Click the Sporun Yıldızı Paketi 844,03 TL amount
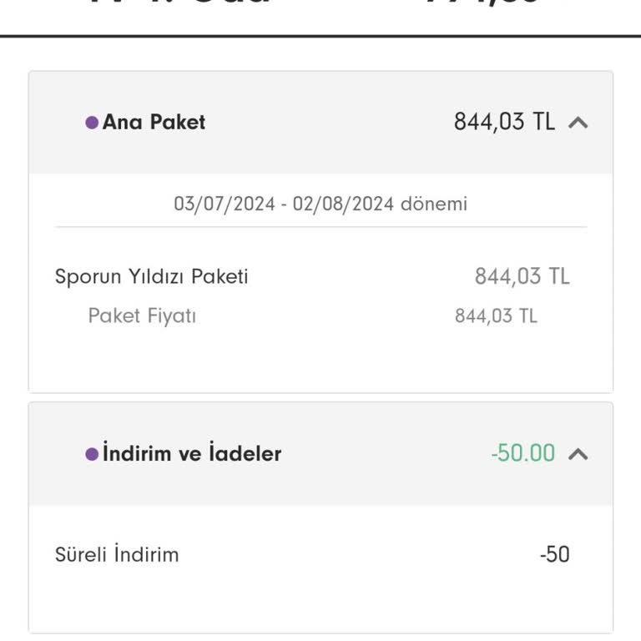The image size is (641, 641). point(522,276)
